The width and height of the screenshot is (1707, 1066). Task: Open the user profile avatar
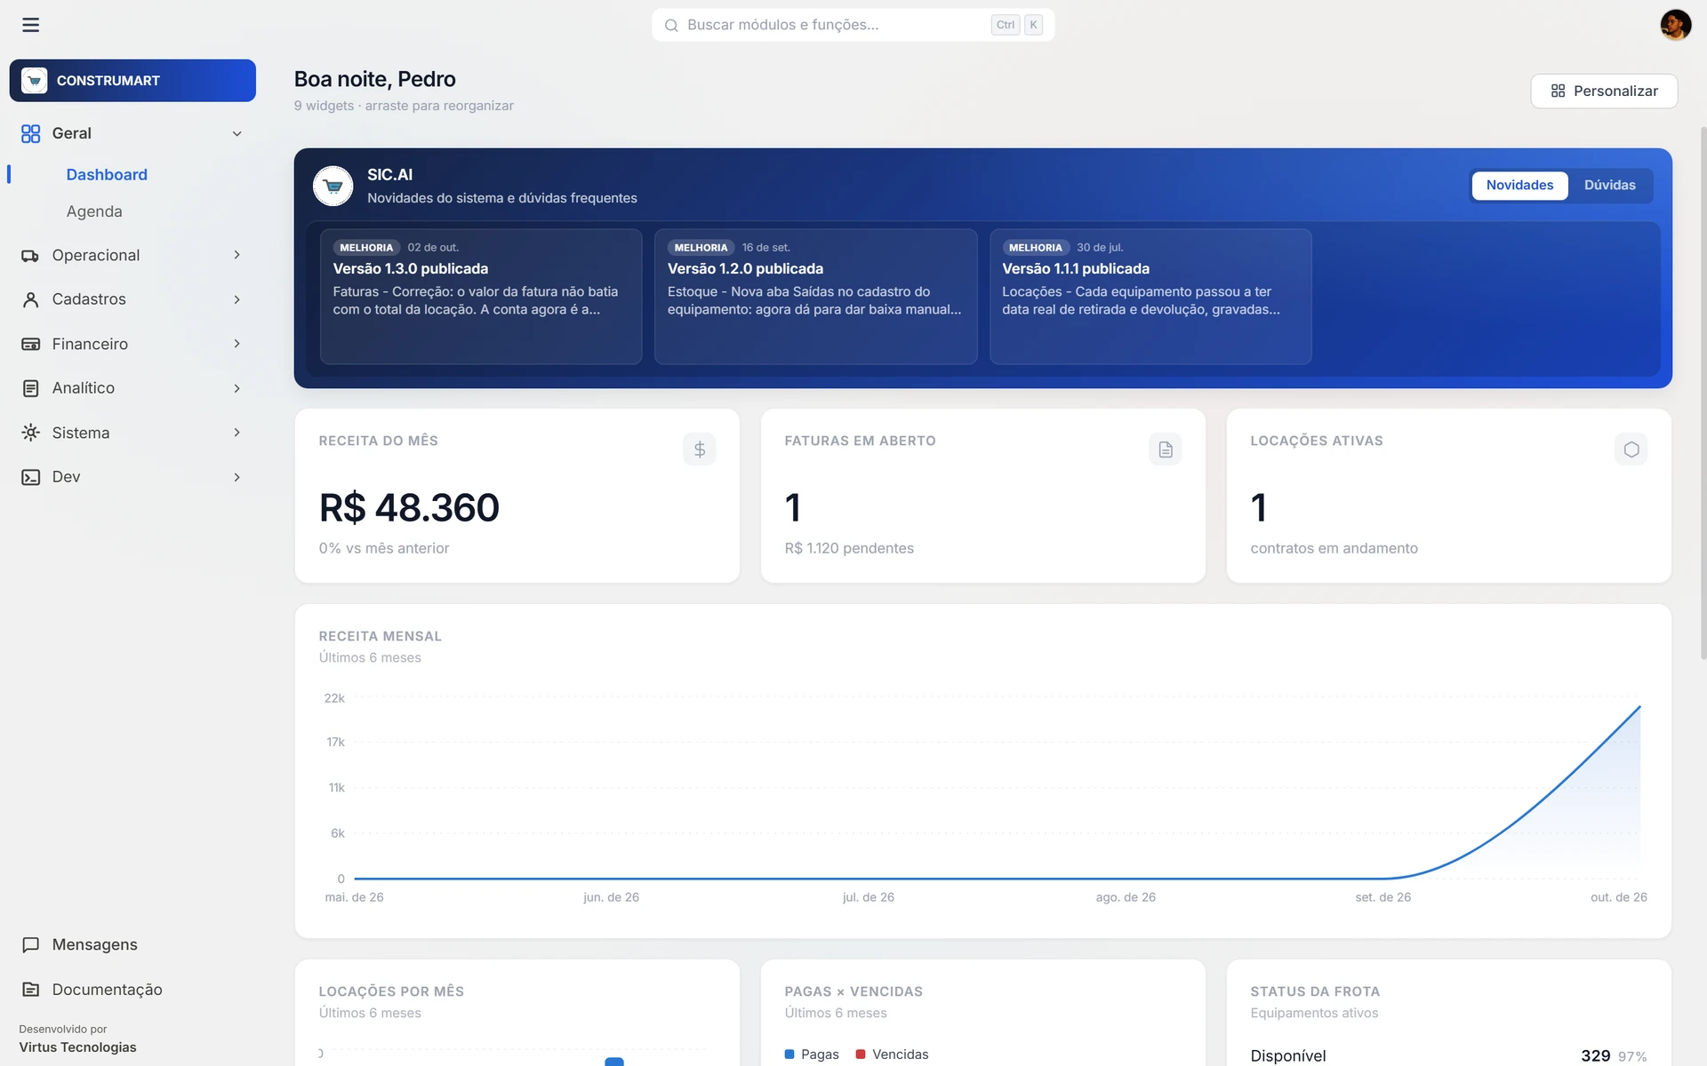point(1675,25)
